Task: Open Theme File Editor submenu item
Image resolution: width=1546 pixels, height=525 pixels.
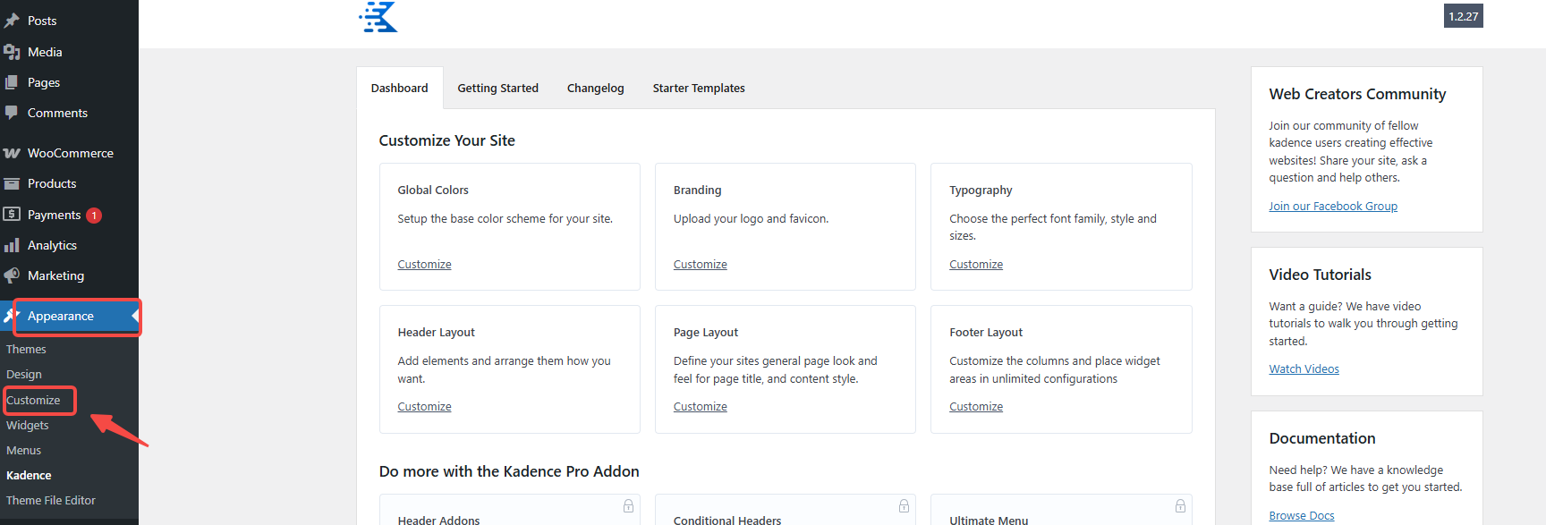Action: click(x=51, y=501)
